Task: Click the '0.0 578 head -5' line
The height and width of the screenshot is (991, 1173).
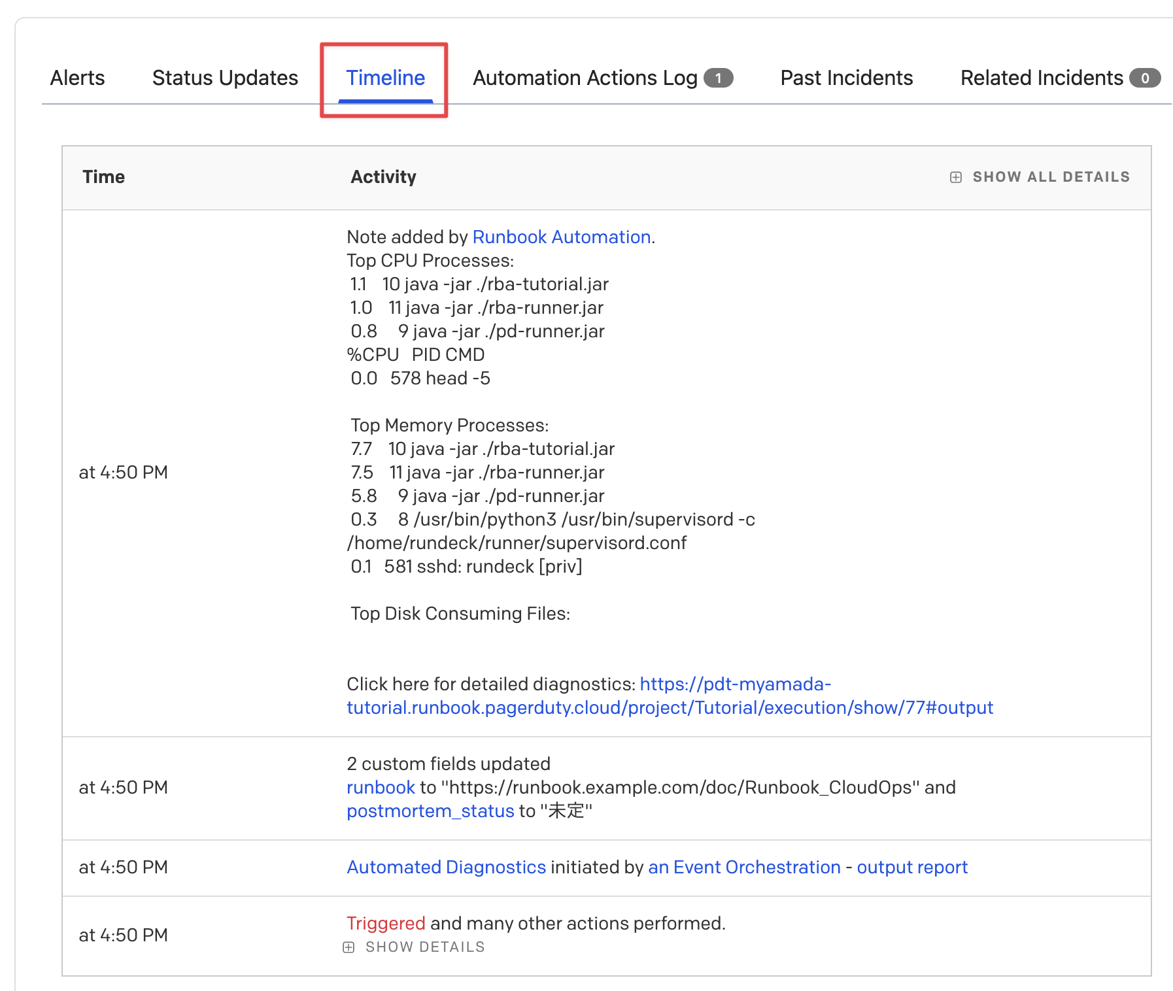Action: click(420, 378)
